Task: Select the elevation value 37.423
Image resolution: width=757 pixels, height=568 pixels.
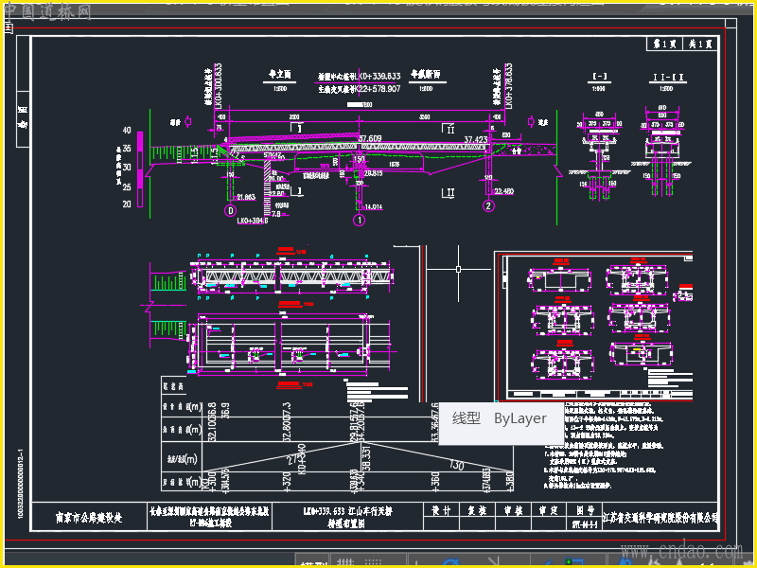Action: [476, 139]
